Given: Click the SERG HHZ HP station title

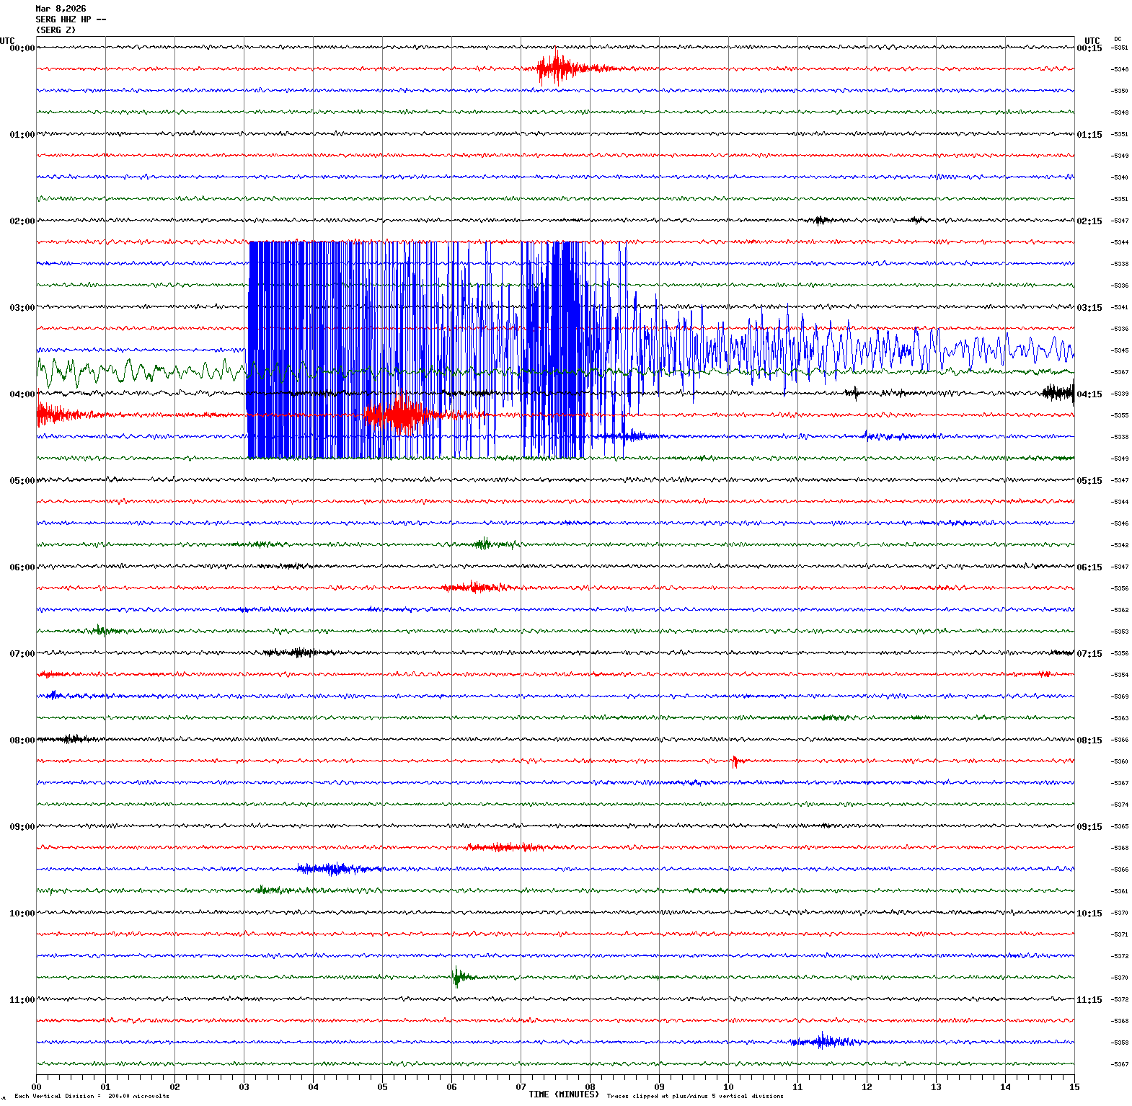Looking at the screenshot, I should tap(71, 19).
